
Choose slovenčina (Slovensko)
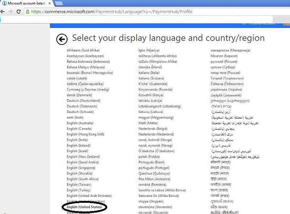tap(155, 207)
